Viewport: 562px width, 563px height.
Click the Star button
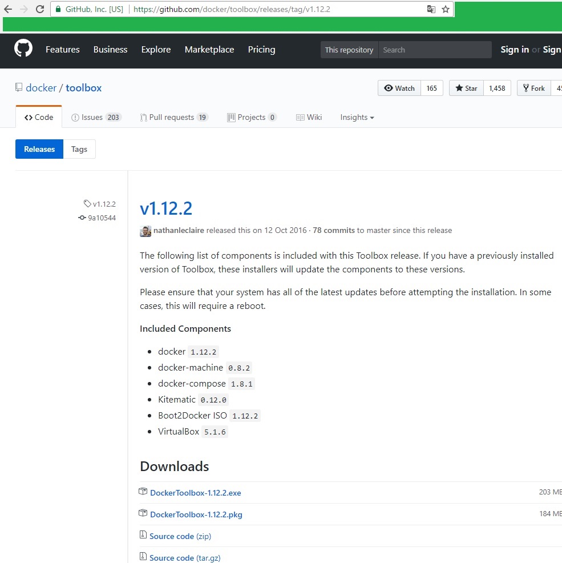click(x=466, y=88)
